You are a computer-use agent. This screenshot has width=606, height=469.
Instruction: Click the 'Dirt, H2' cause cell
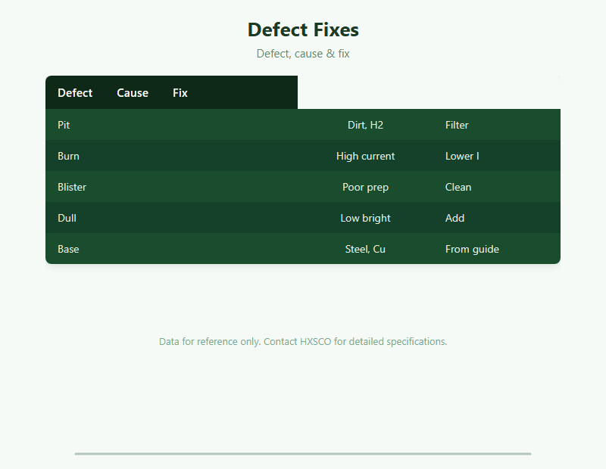pos(365,125)
